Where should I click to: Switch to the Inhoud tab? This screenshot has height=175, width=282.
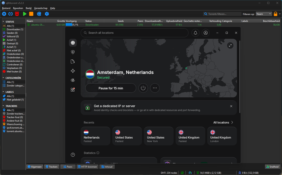[107, 167]
